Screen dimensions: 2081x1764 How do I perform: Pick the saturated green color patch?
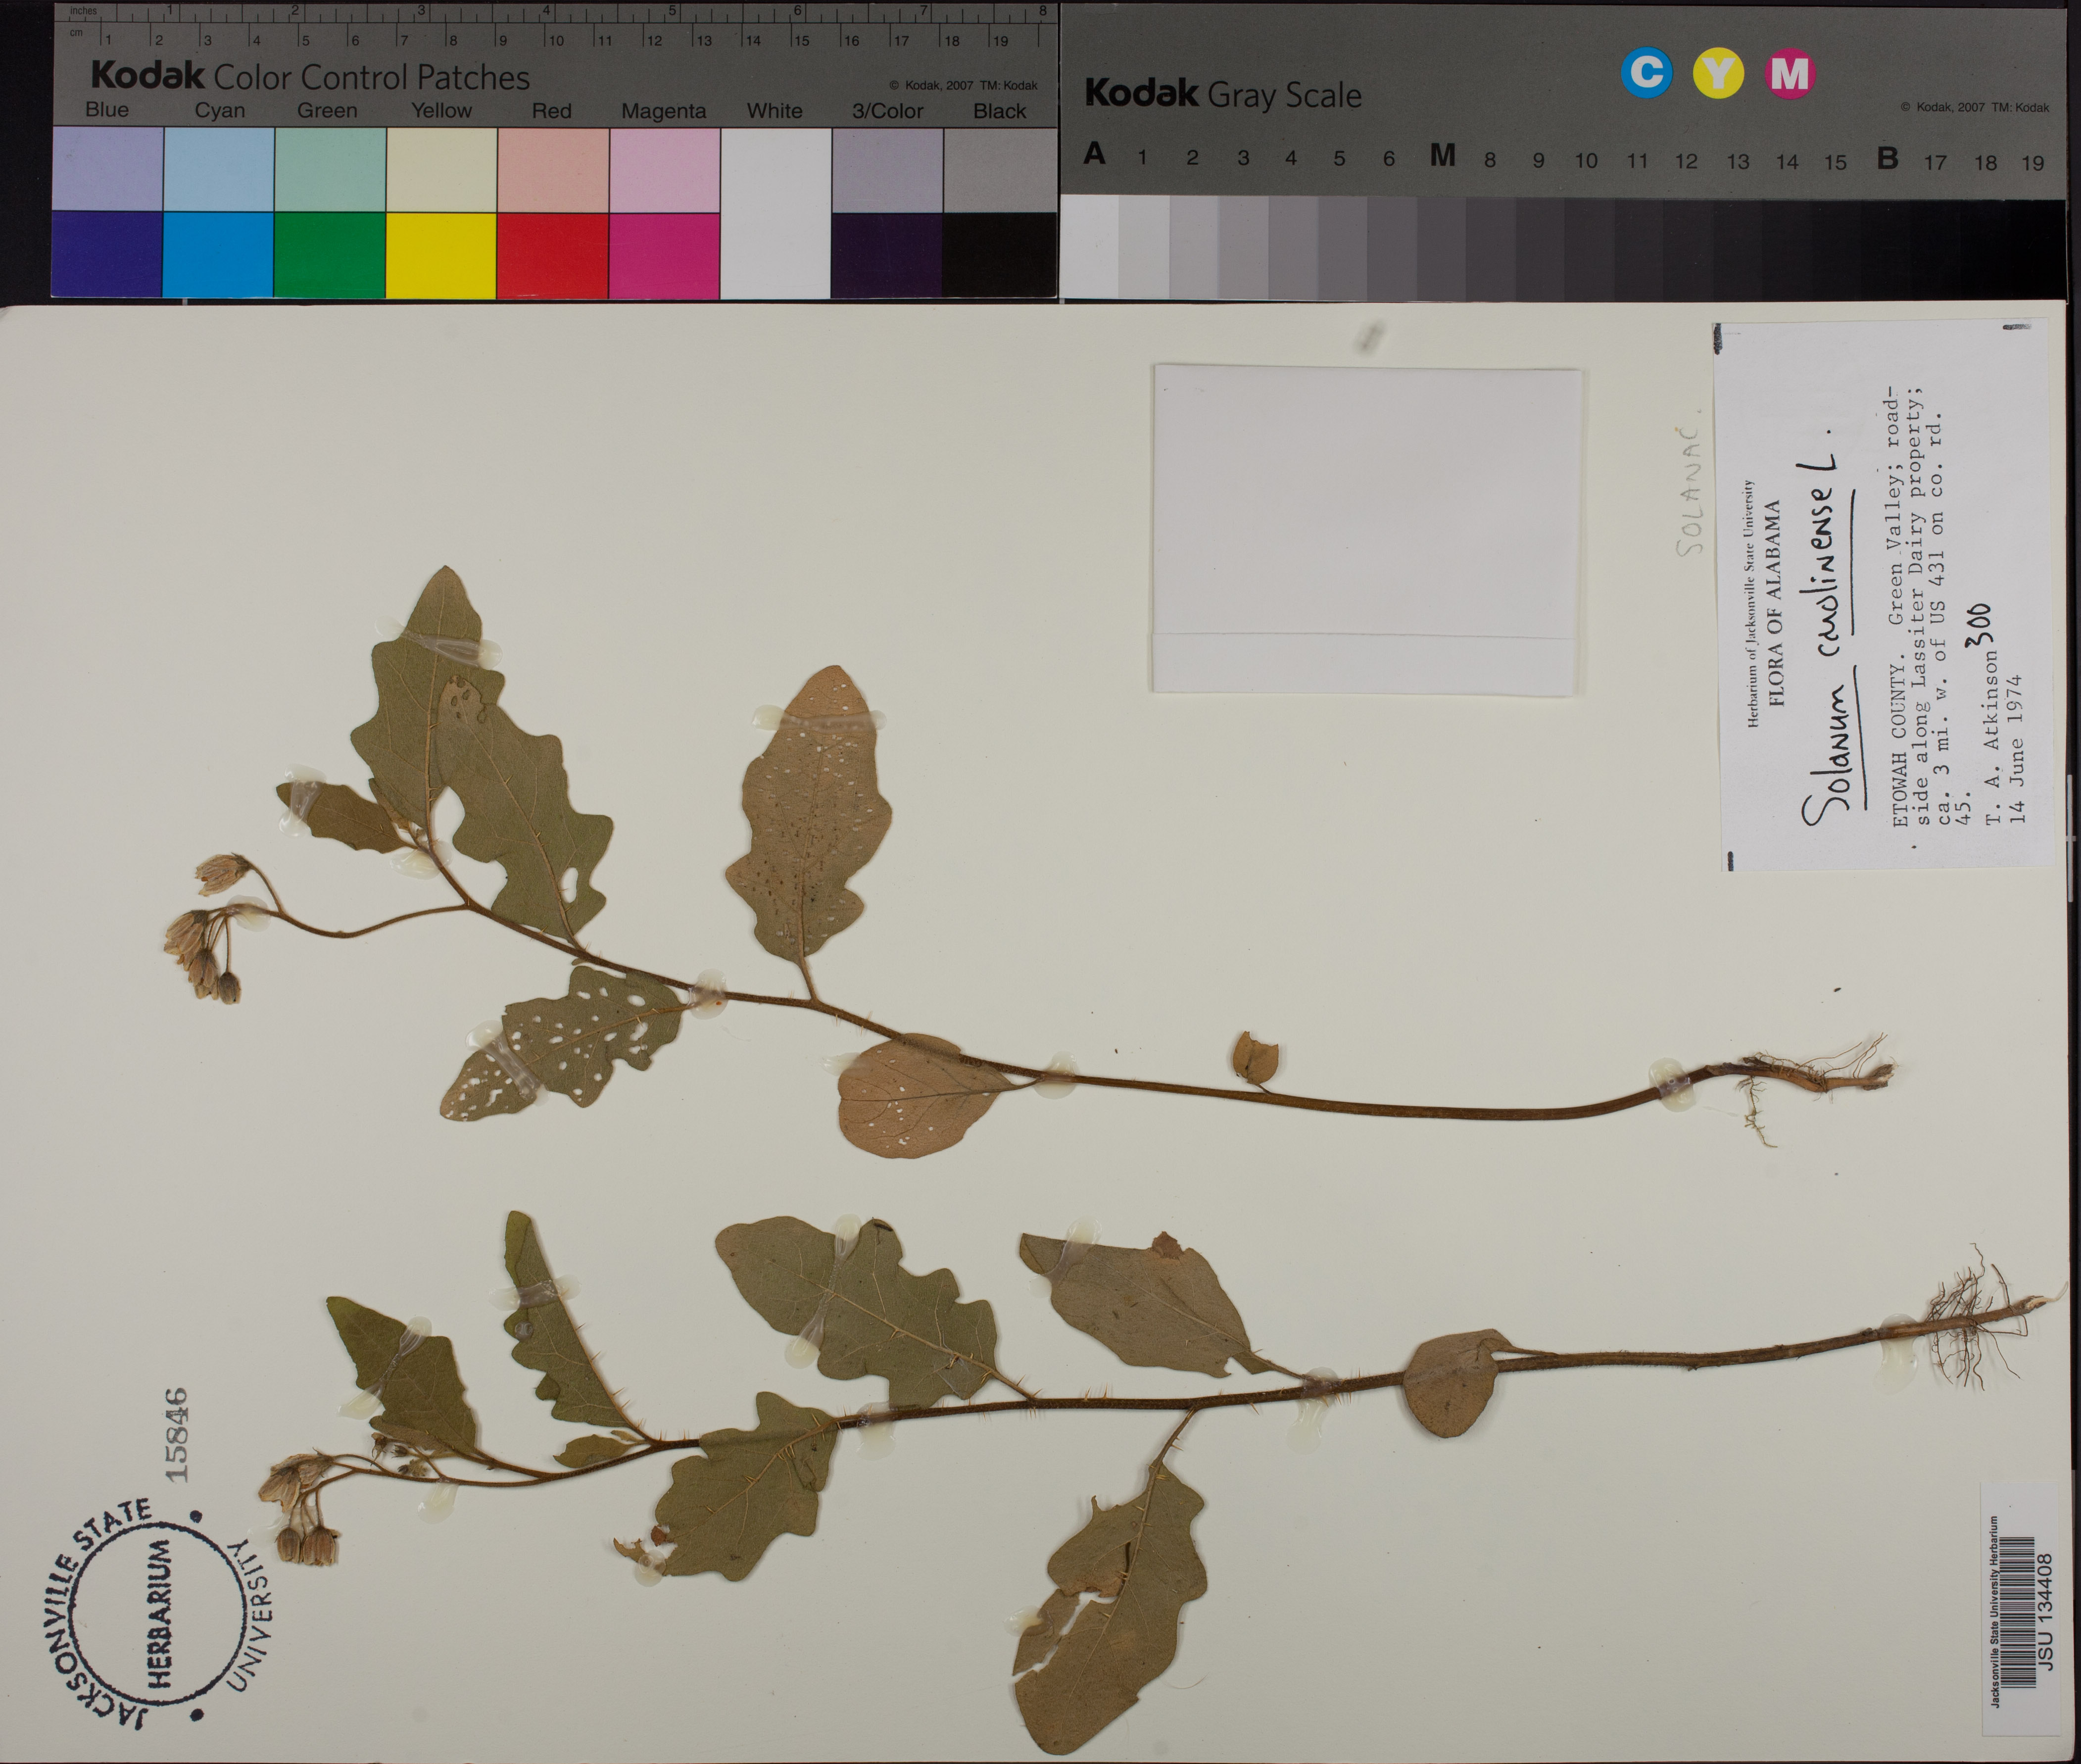click(329, 255)
